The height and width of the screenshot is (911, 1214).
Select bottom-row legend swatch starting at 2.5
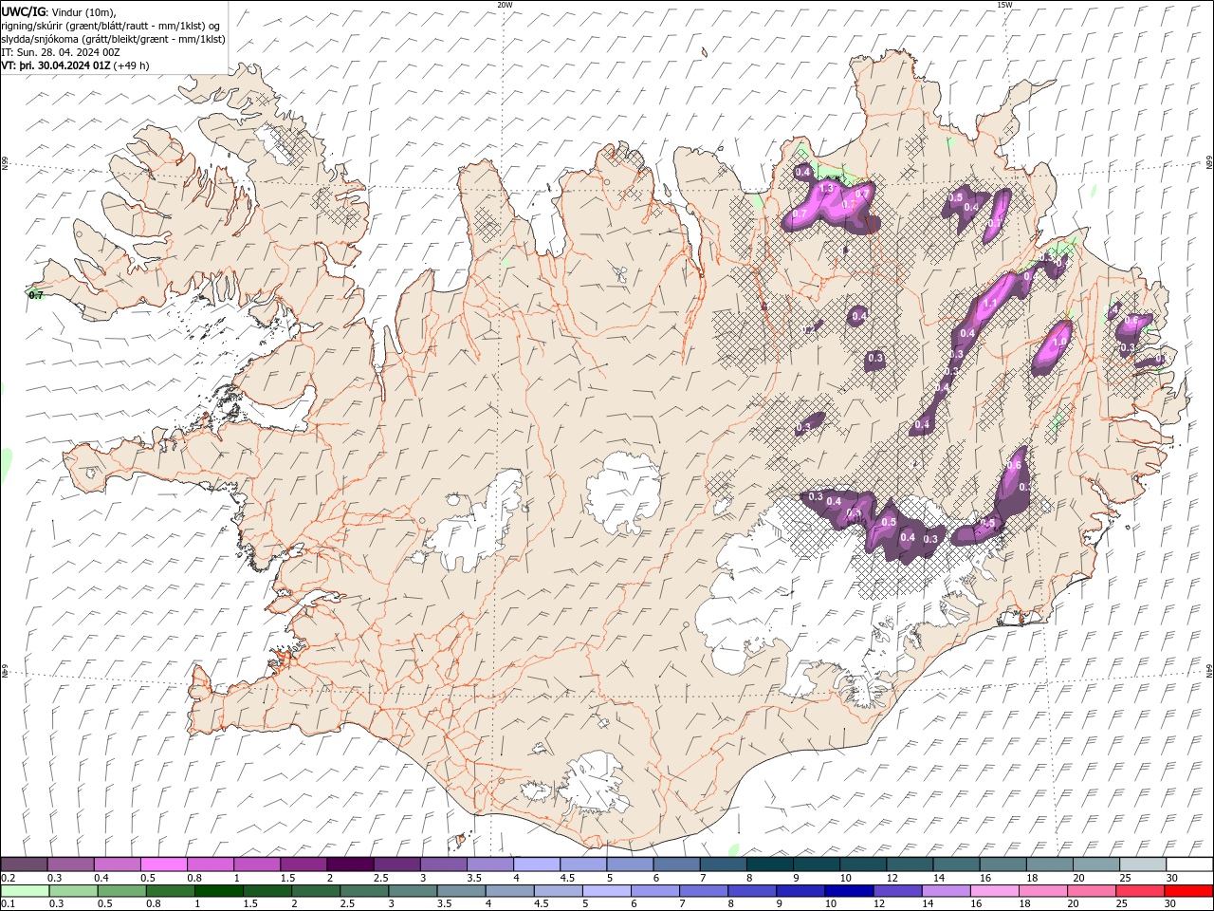[x=364, y=891]
